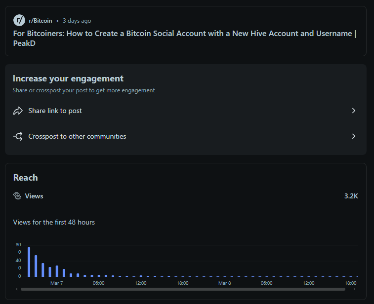Click the views chart horizontal scrollbar
The width and height of the screenshot is (374, 304).
[183, 289]
